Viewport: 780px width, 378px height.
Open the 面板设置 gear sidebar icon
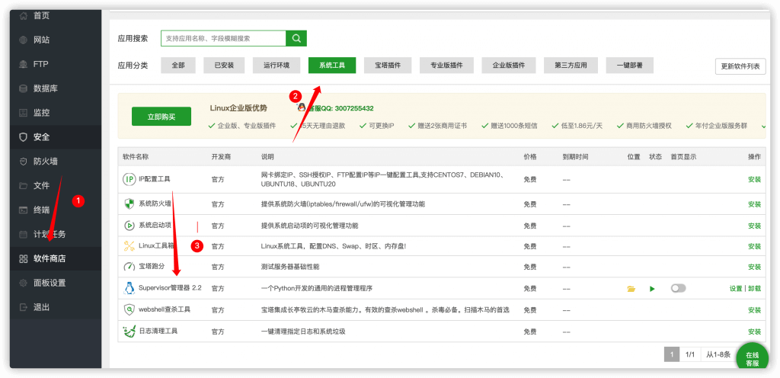pyautogui.click(x=23, y=283)
